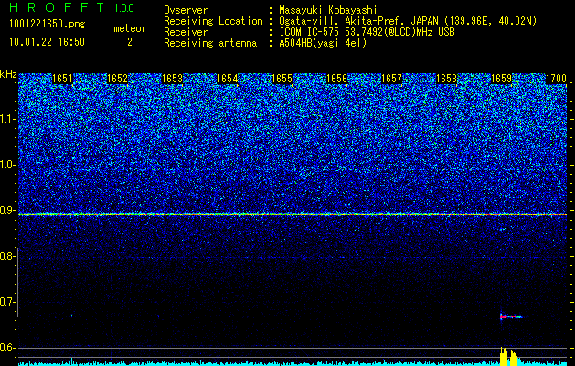Click the 1653 time marker
This screenshot has height=366, width=575.
tap(172, 79)
